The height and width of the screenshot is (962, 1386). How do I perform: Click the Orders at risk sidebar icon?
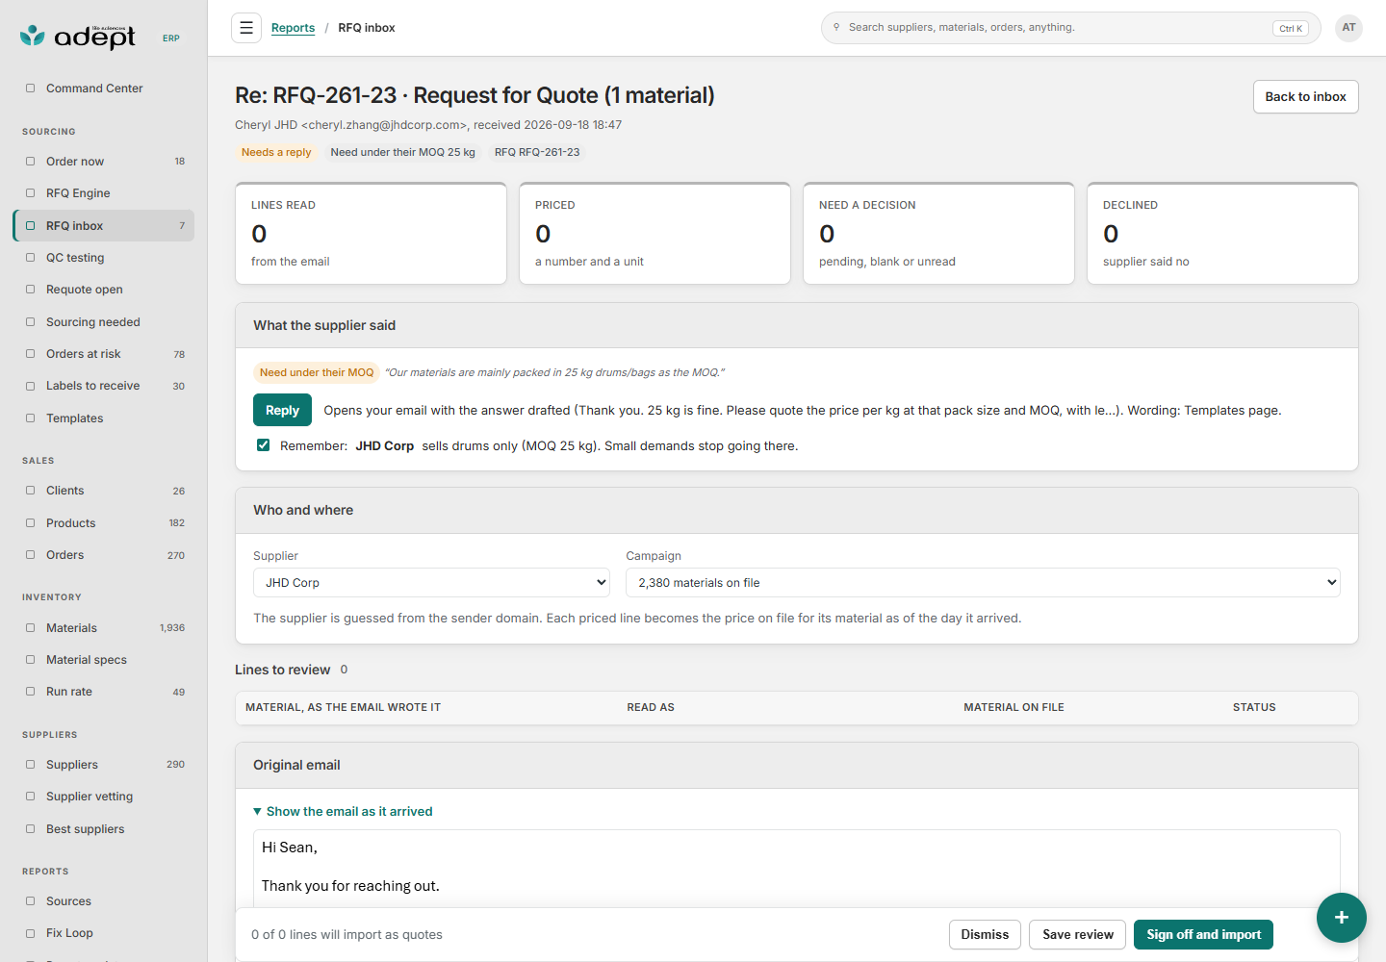point(30,354)
